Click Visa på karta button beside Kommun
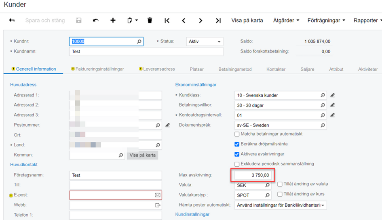 click(x=142, y=155)
